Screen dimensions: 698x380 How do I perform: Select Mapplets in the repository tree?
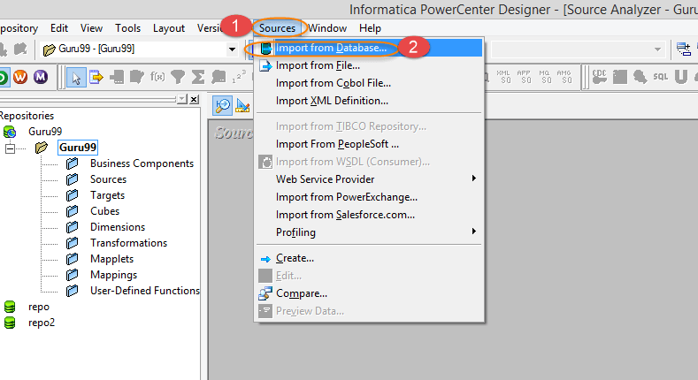pos(111,259)
